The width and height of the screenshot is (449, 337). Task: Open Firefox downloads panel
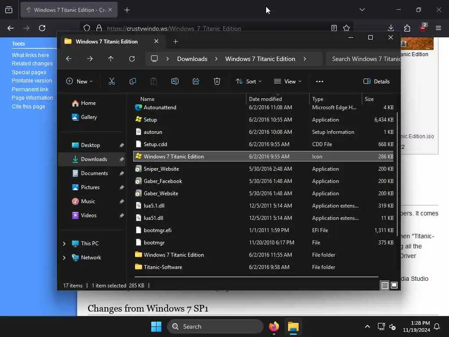(391, 28)
